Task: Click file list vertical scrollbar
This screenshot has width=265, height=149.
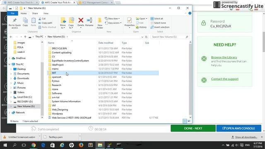Action: [x=190, y=79]
